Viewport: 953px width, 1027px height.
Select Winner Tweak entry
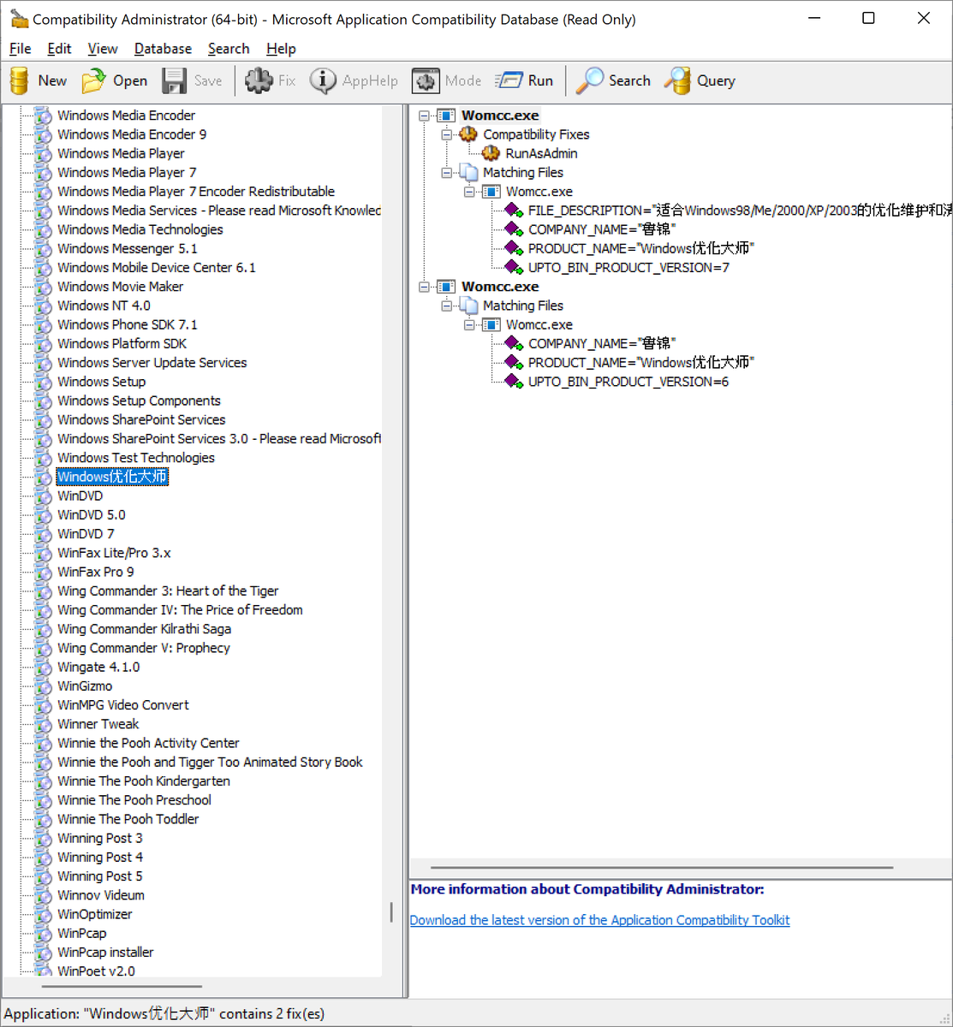click(98, 724)
